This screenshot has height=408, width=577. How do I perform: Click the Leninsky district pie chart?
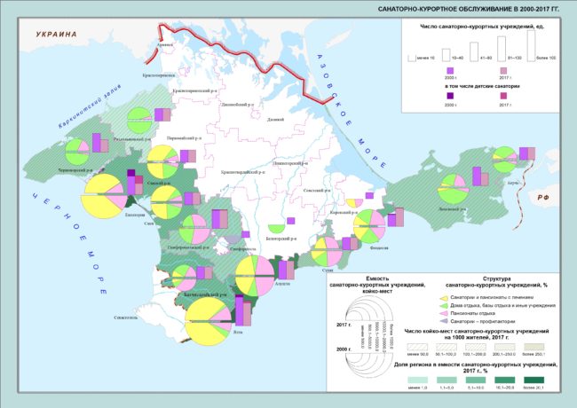[x=454, y=189]
